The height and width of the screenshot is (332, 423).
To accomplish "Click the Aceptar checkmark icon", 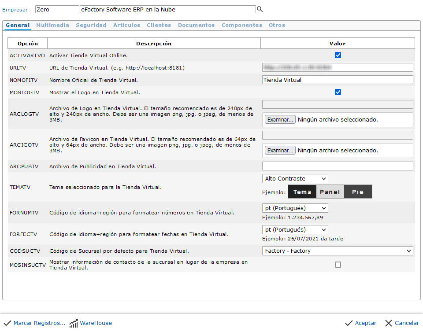I will 349,323.
